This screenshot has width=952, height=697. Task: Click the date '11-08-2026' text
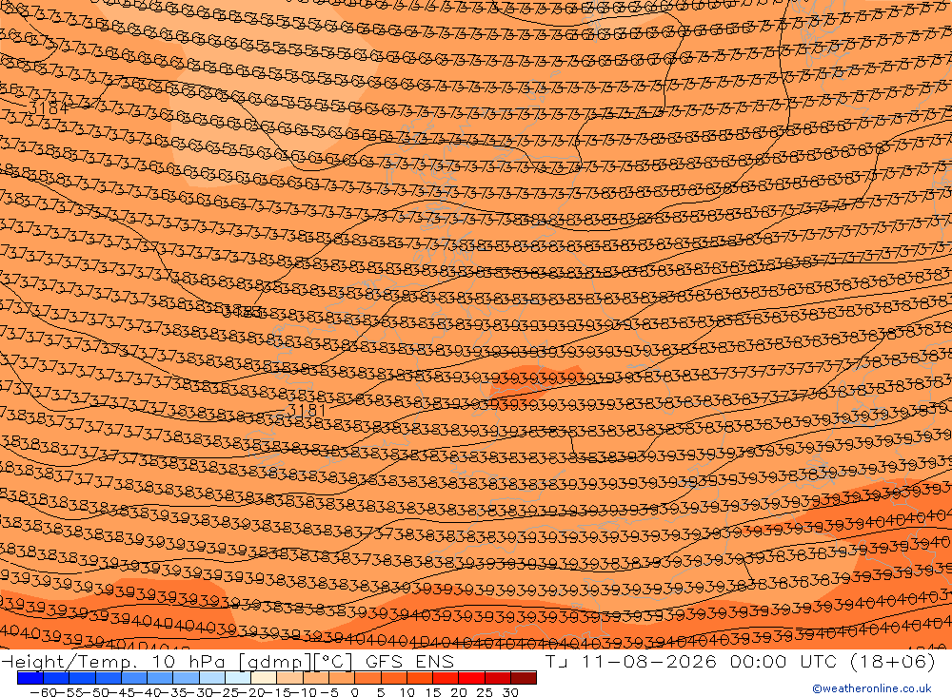coord(649,661)
